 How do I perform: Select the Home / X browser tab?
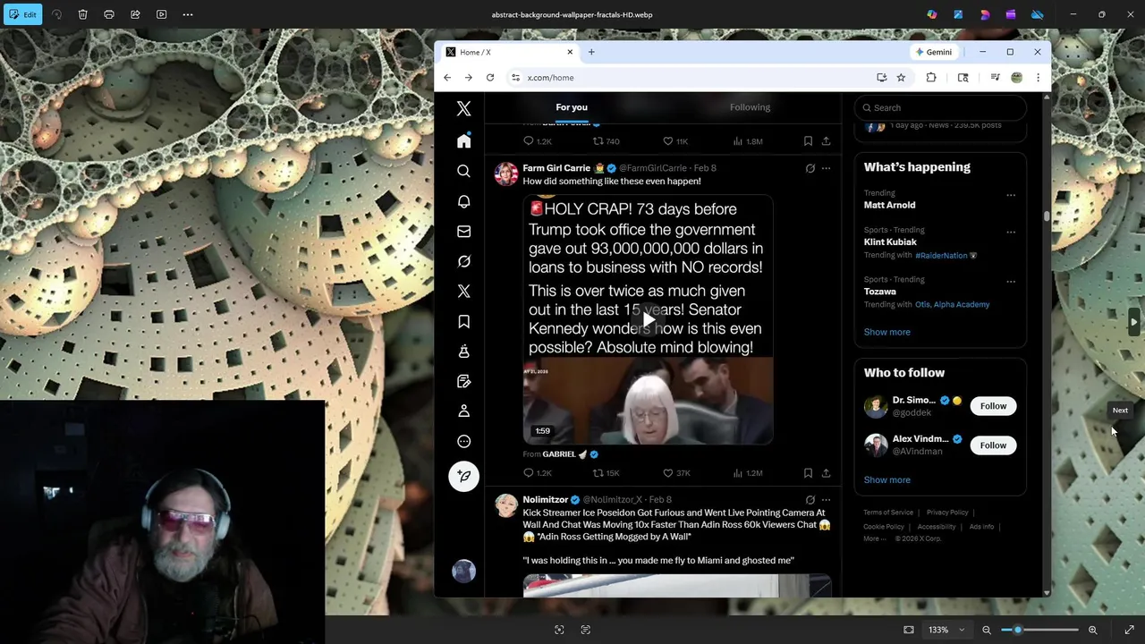(x=508, y=52)
